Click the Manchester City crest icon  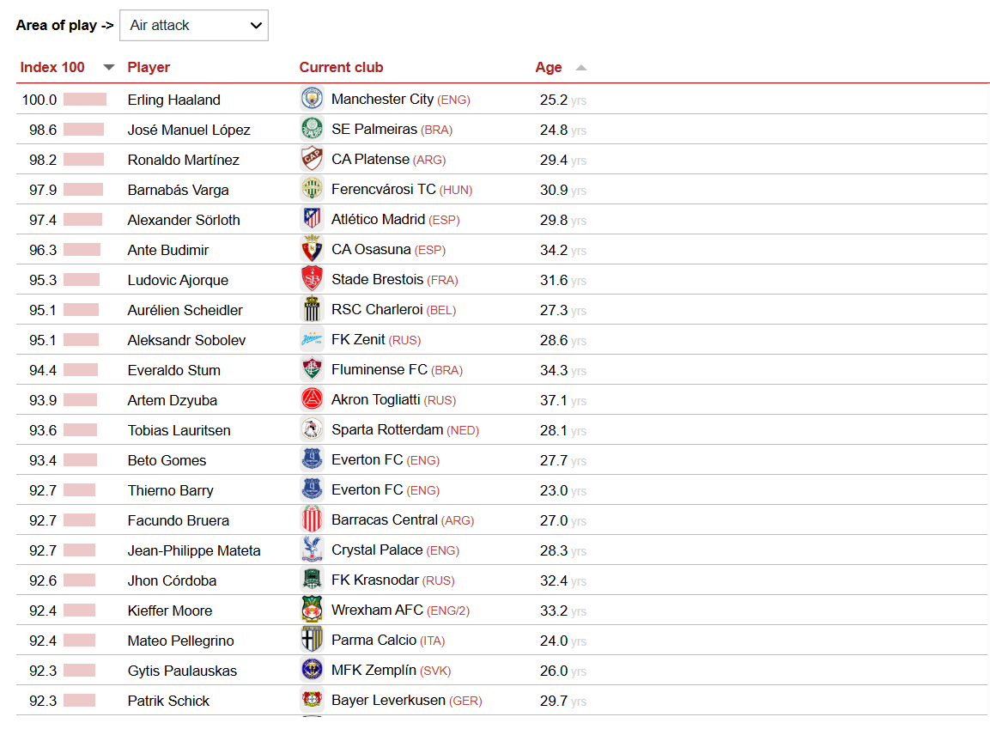(312, 99)
